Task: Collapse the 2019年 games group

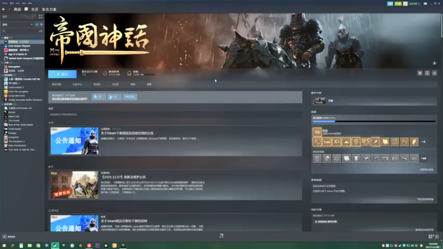Action: tap(8, 104)
